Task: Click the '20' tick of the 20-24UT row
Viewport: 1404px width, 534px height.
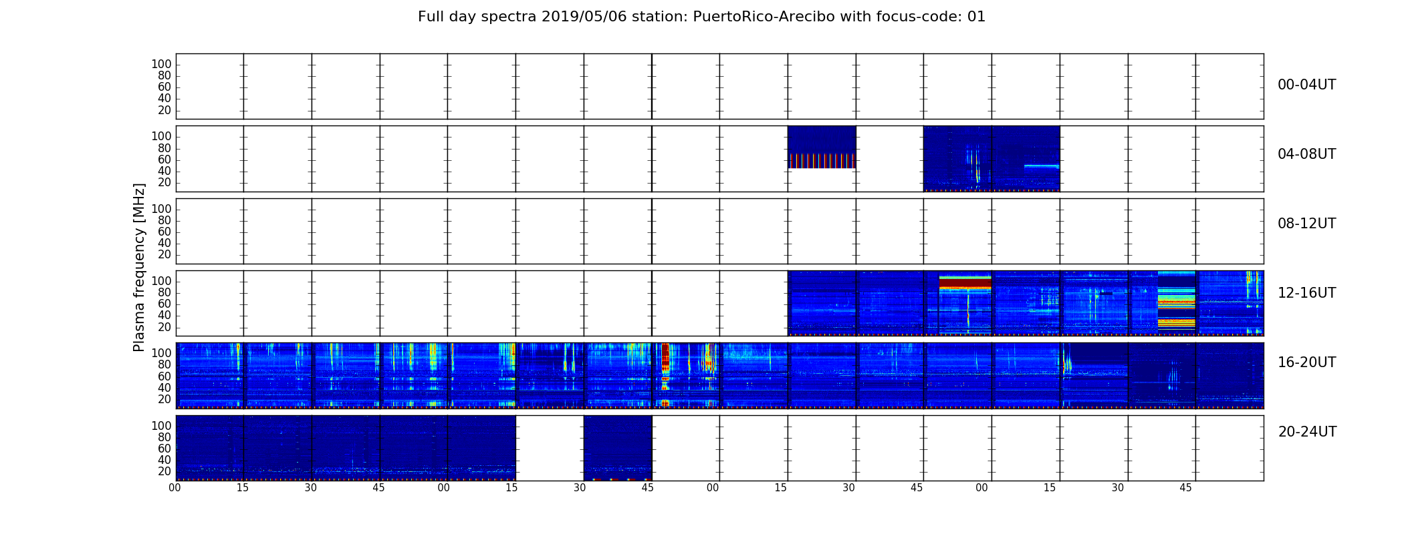Action: tap(164, 472)
